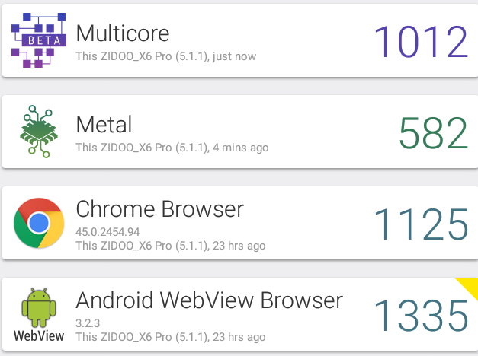This screenshot has height=356, width=478.
Task: Click the green Metal chip icon
Action: 39,132
